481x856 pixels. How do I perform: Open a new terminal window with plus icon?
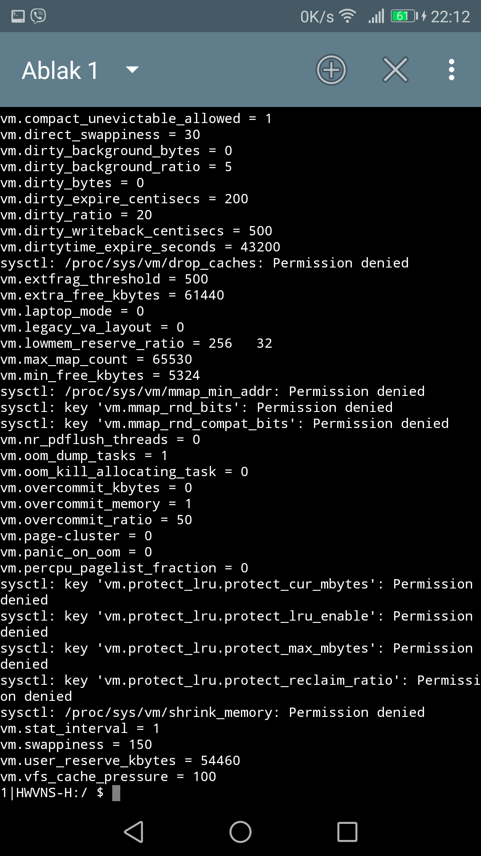pos(331,70)
